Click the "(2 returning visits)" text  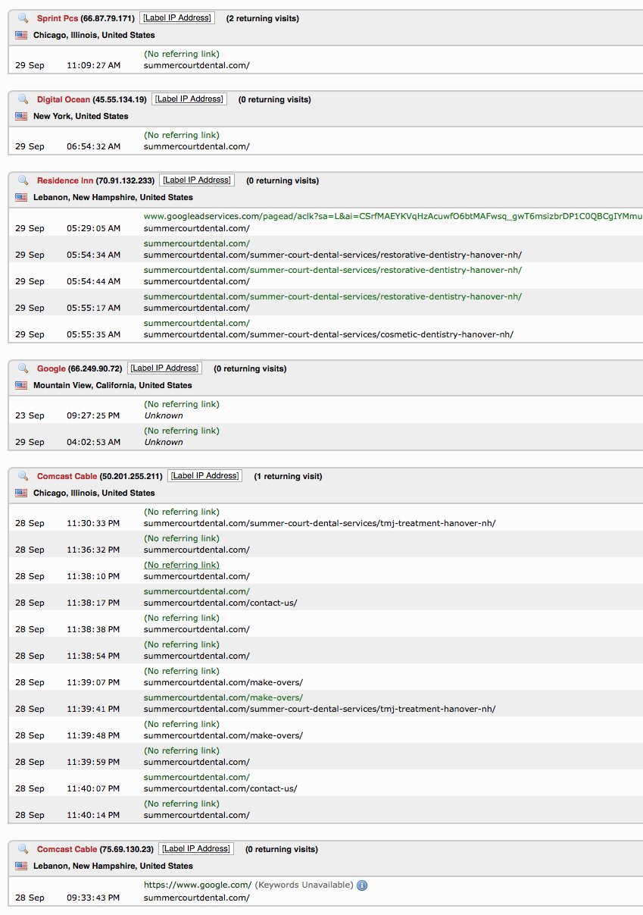click(x=262, y=18)
